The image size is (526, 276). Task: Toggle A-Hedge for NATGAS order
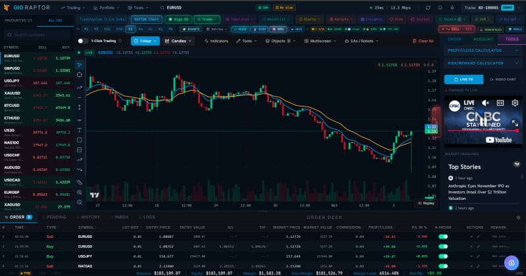pos(443,266)
